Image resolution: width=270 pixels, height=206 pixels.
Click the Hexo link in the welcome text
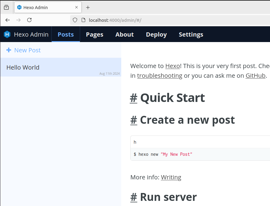pos(172,66)
